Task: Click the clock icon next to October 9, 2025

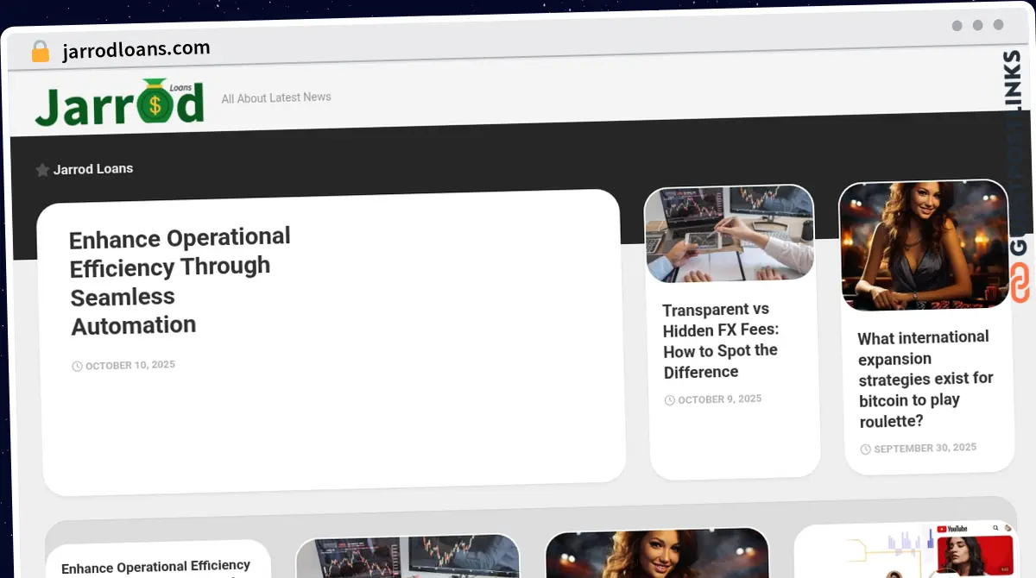Action: (670, 400)
